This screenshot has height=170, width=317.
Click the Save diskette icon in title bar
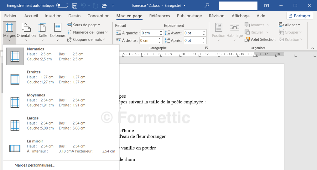point(75,6)
